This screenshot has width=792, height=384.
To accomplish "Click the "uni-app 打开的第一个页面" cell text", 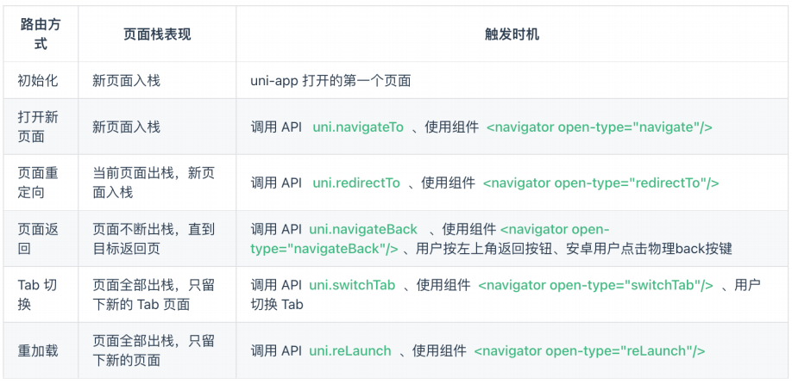I will pyautogui.click(x=330, y=81).
